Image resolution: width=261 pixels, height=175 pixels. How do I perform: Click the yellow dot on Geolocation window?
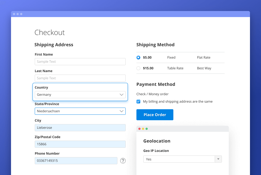pyautogui.click(x=143, y=128)
